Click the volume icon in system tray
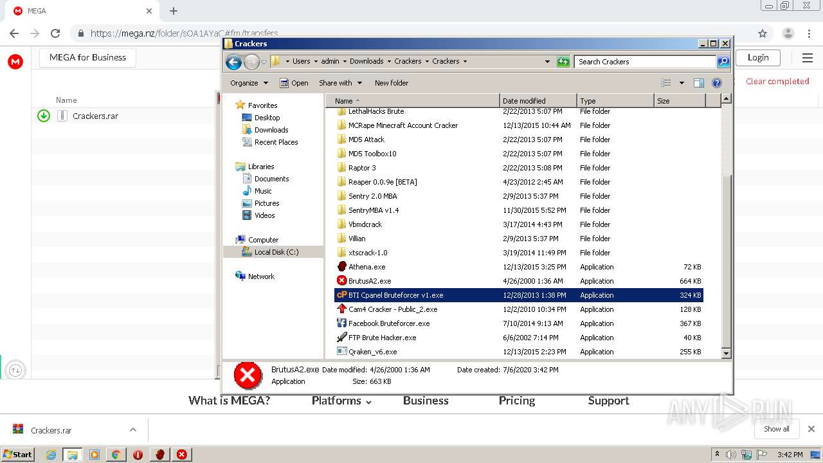The width and height of the screenshot is (823, 463). (732, 455)
